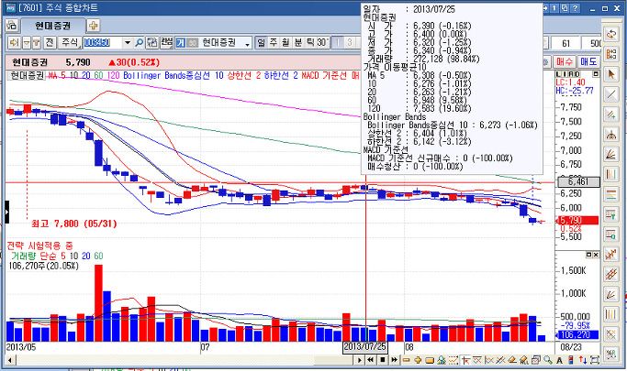This screenshot has height=371, width=627.
Task: Click the dashed-rectangle selection icon in bottom toolbar
Action: click(453, 360)
